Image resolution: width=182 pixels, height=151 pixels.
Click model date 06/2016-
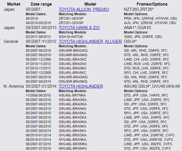pyautogui.click(x=32, y=19)
